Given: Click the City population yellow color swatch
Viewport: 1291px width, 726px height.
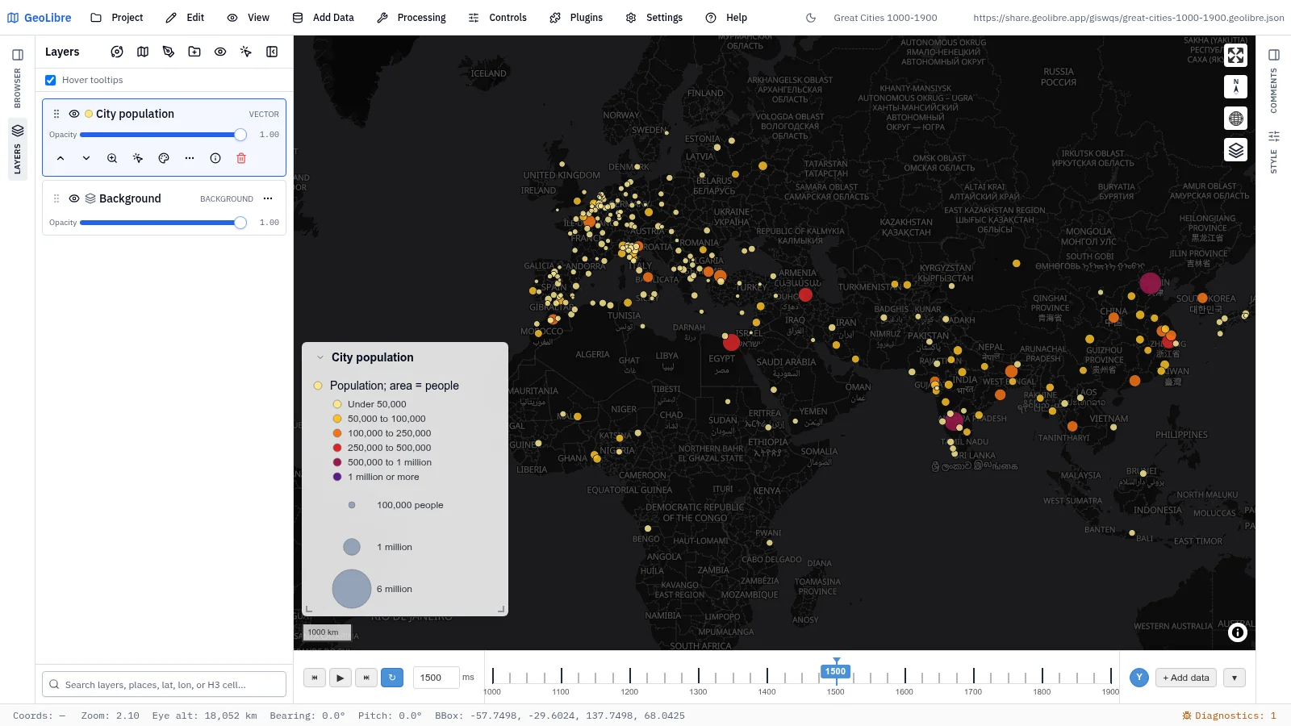Looking at the screenshot, I should [89, 114].
